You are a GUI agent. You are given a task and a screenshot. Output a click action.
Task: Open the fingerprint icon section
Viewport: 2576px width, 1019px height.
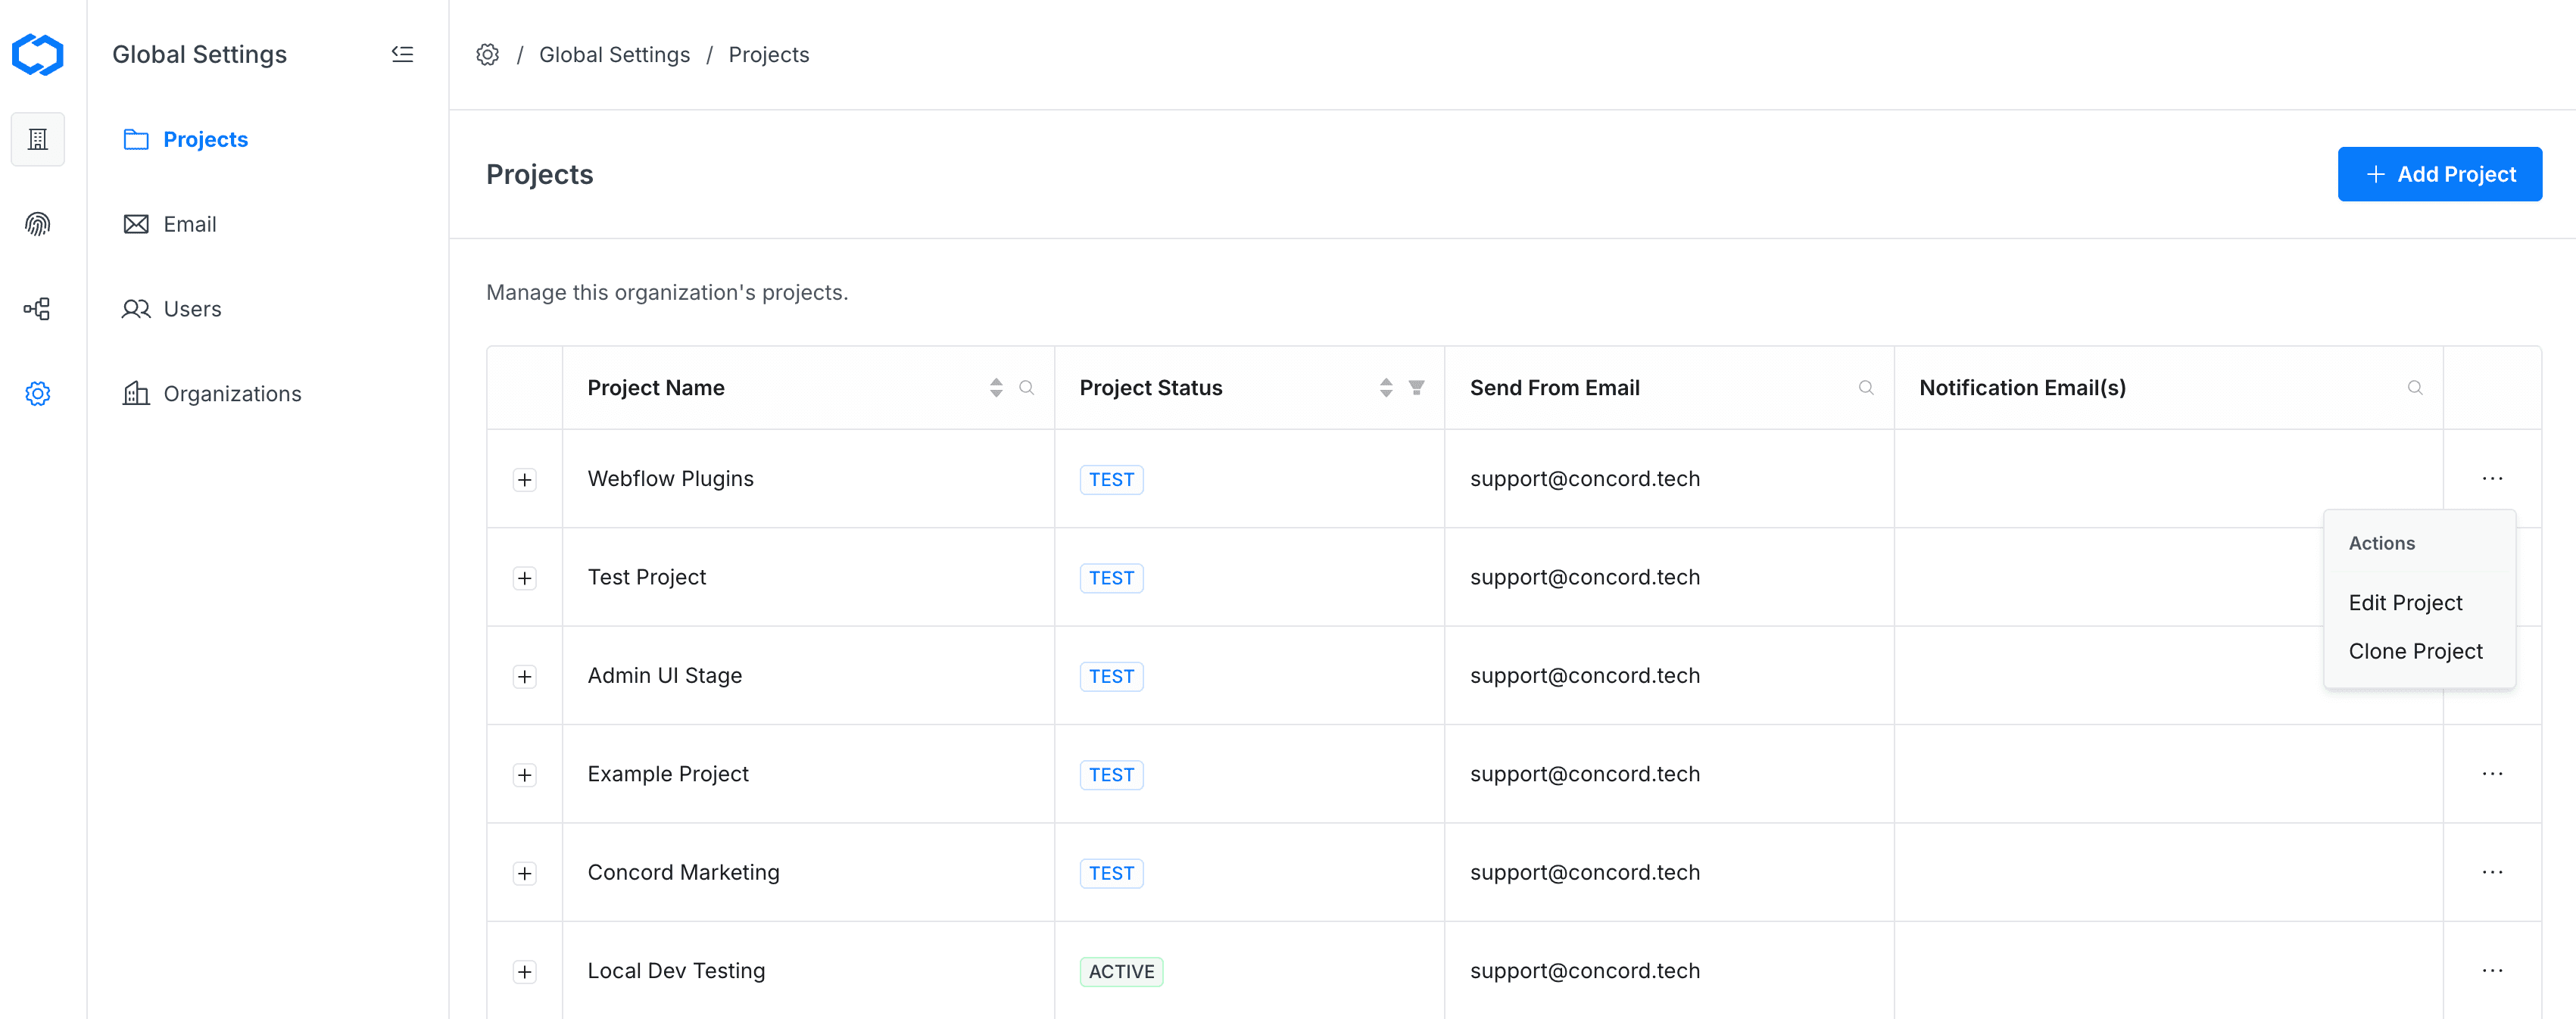click(38, 224)
